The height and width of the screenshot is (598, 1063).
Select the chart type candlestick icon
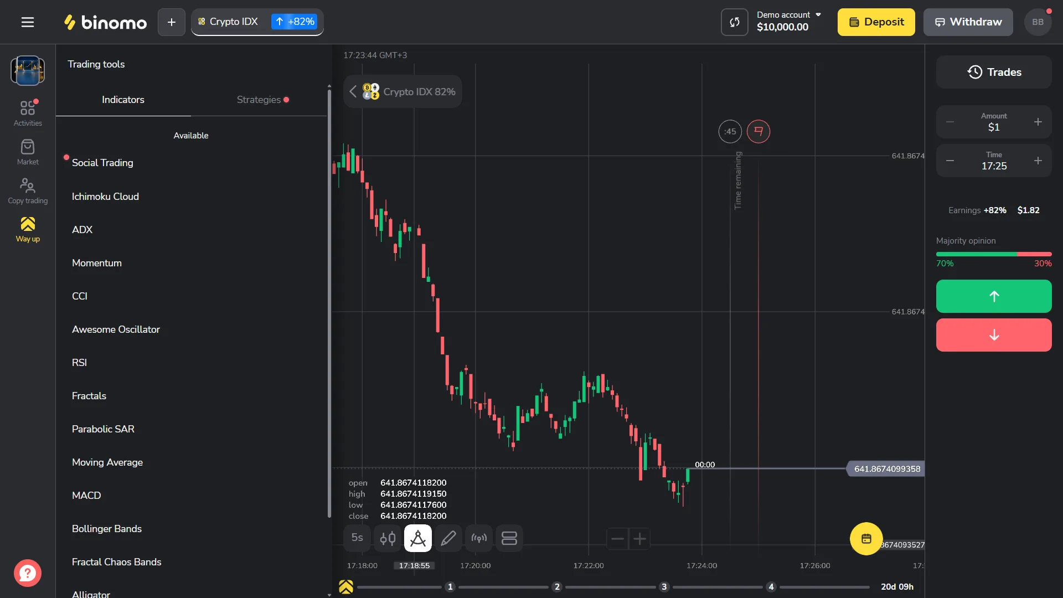point(388,538)
